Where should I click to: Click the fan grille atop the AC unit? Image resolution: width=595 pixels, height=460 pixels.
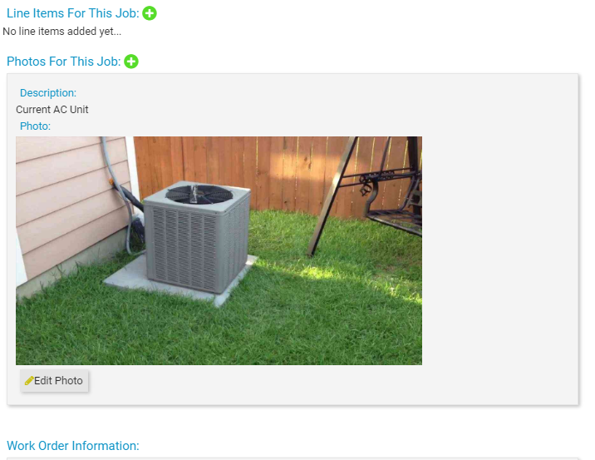pos(199,194)
